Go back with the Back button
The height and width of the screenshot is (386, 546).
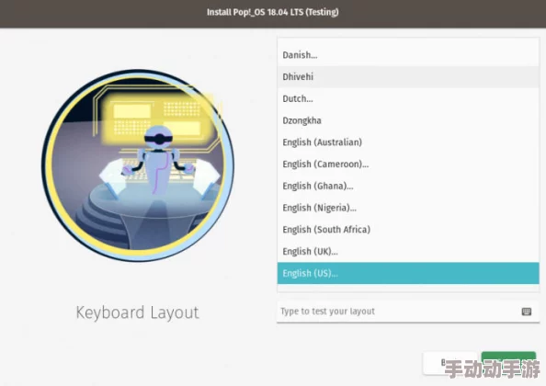[449, 363]
